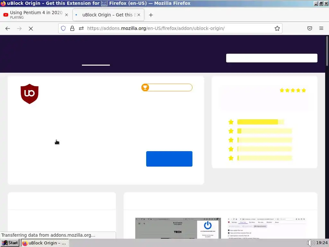Click the address bar URL field
Screen dimensions: 329x247
tap(170, 28)
